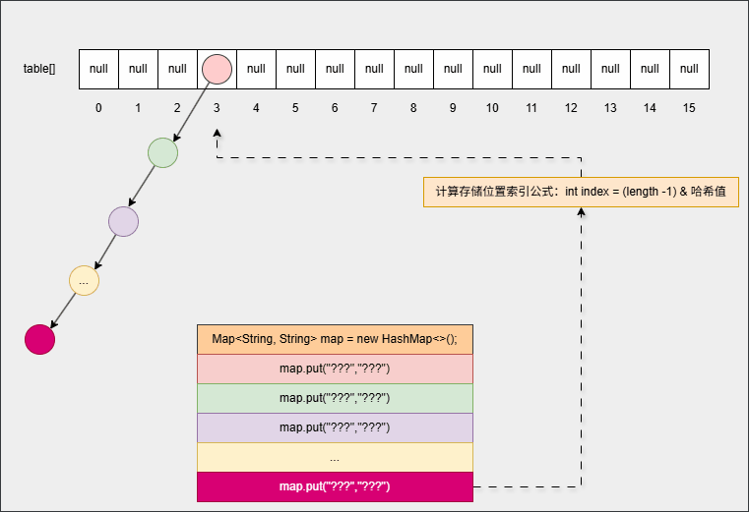Select the purple circle node in the chain
Viewport: 749px width, 512px height.
point(123,221)
